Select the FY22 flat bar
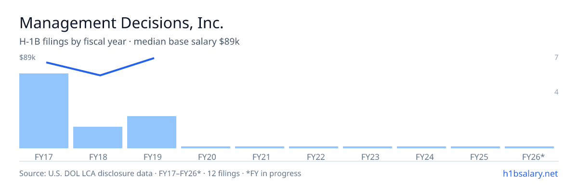The height and width of the screenshot is (192, 578). tap(314, 147)
